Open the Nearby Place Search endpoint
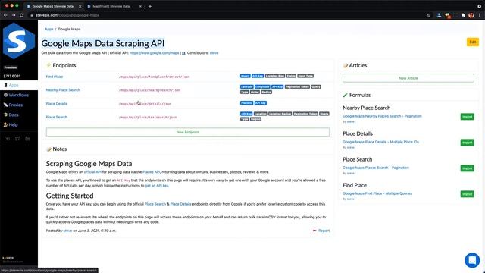Screen dimensions: 485x273 click(63, 90)
